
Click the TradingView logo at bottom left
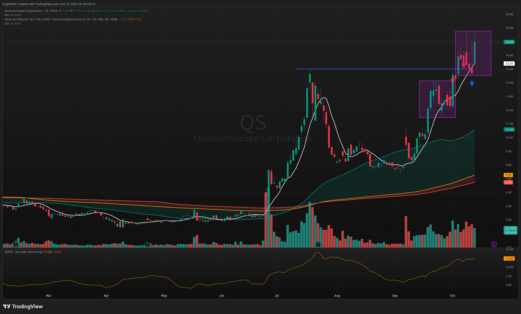[x=23, y=306]
